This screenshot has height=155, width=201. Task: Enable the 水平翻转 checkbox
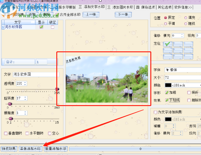tap(27, 133)
